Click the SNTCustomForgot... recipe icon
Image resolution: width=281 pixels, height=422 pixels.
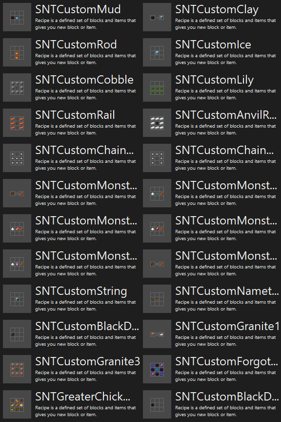(x=157, y=369)
